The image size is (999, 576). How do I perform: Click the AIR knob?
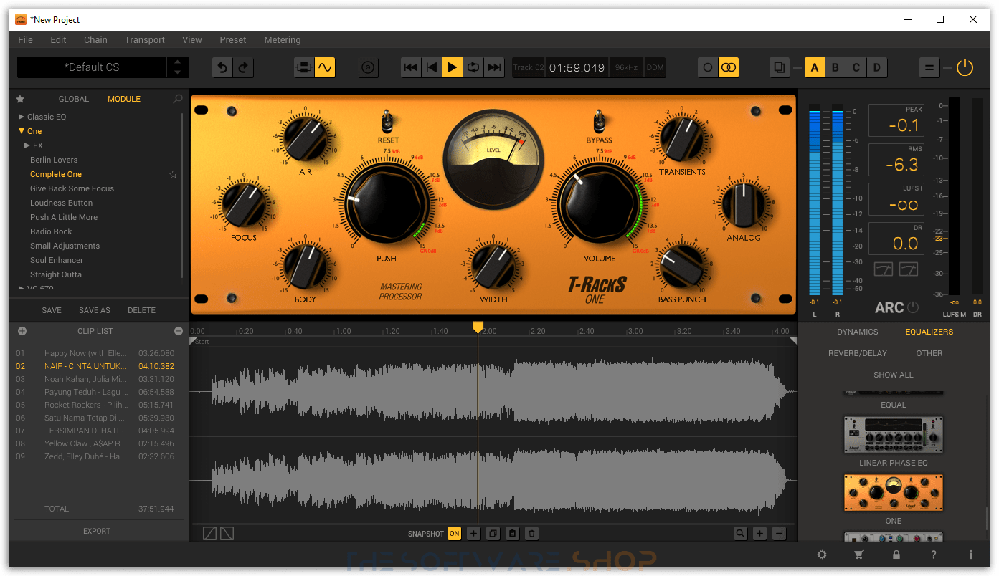tap(306, 139)
